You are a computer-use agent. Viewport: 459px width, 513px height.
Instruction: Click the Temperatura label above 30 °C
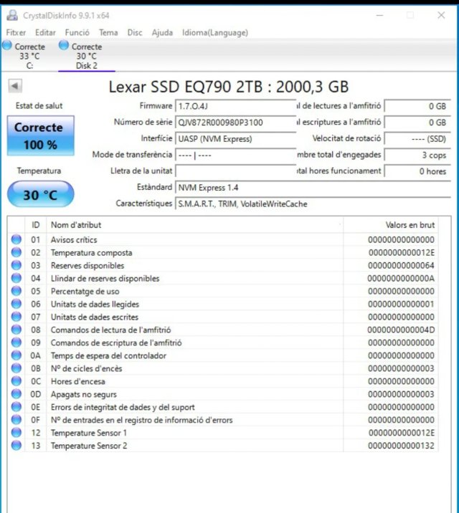39,171
